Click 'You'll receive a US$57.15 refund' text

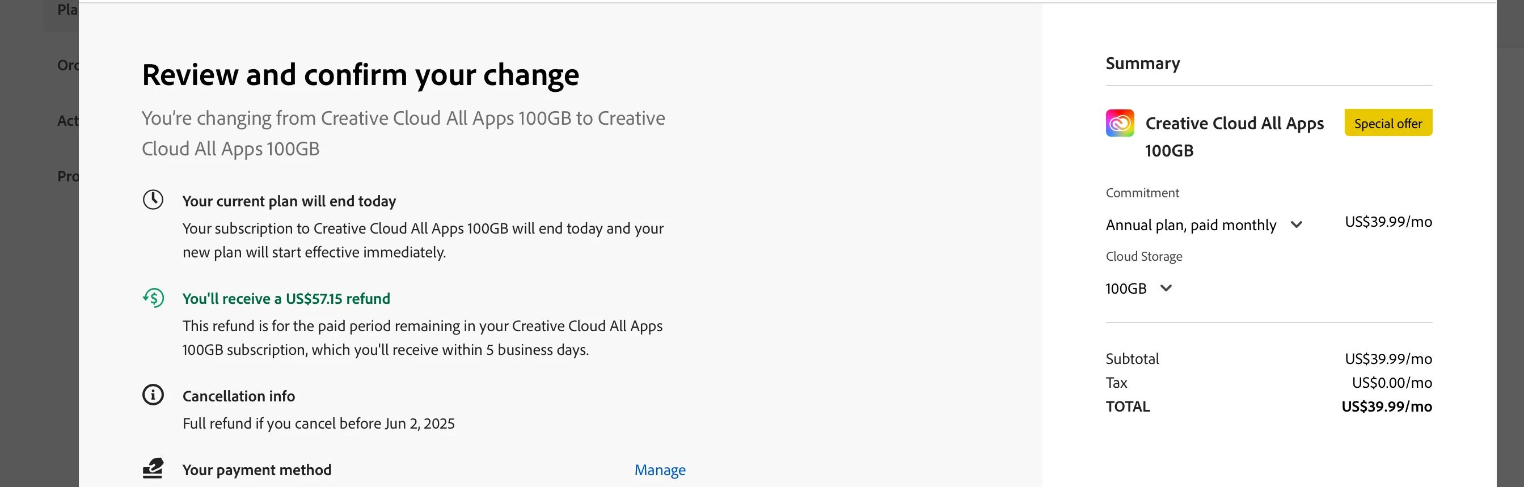286,298
